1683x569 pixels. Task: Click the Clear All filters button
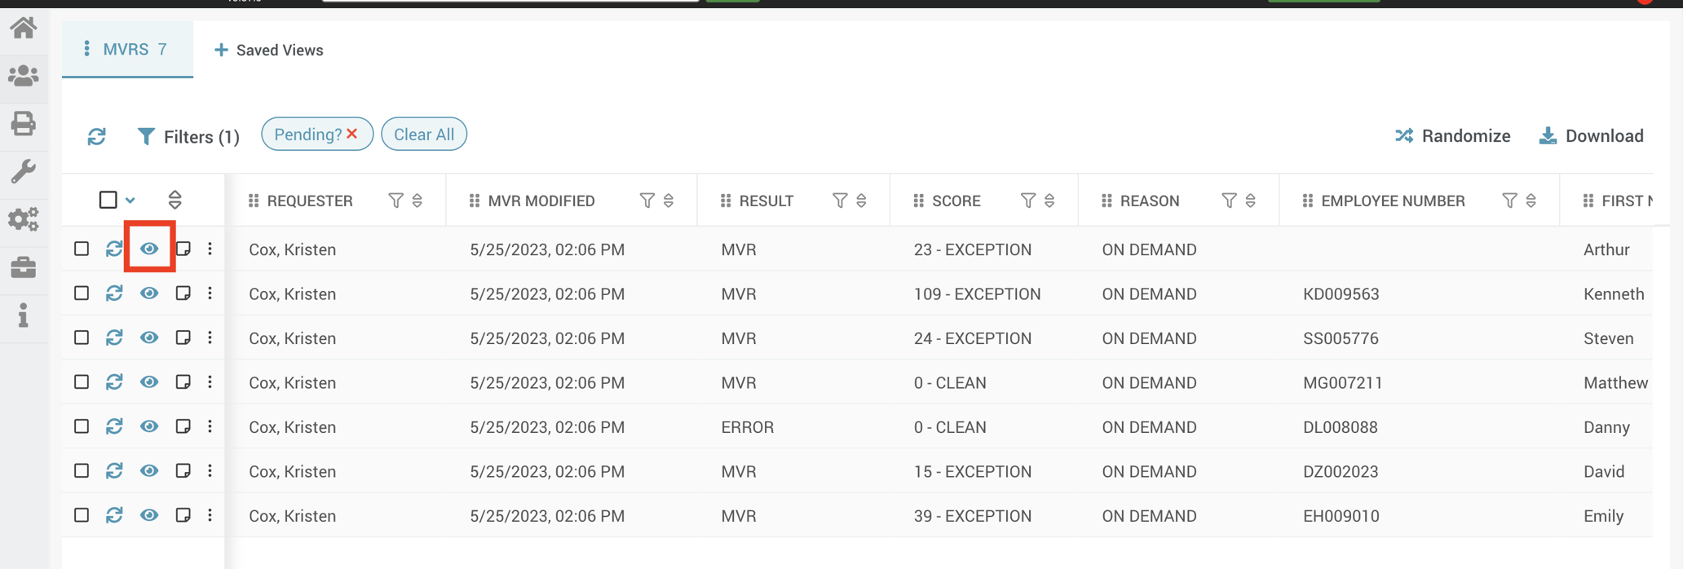(x=424, y=135)
